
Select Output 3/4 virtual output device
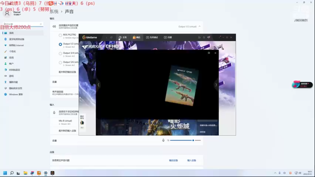click(60, 53)
